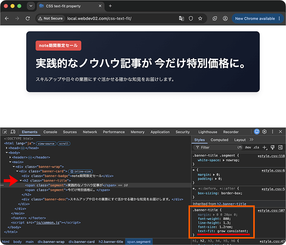The image size is (286, 245).
Task: Open the Not Secure site info chip
Action: pyautogui.click(x=51, y=18)
